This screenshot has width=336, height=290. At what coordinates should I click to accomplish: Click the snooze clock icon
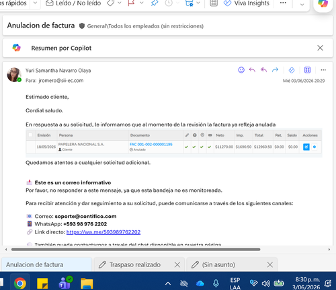tap(169, 3)
